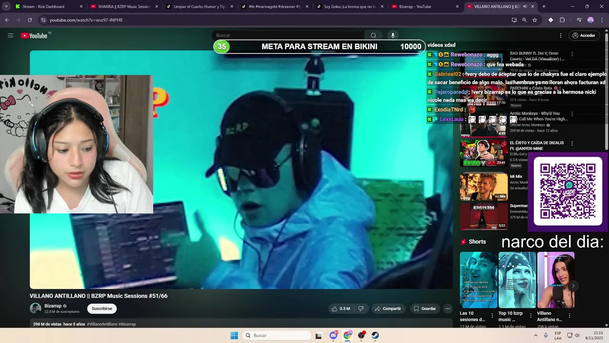The width and height of the screenshot is (609, 343).
Task: Click the #Bizarrap hashtag
Action: pyautogui.click(x=127, y=324)
